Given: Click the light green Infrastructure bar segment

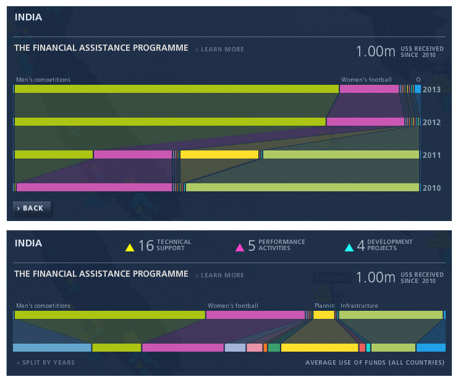Looking at the screenshot, I should point(391,315).
